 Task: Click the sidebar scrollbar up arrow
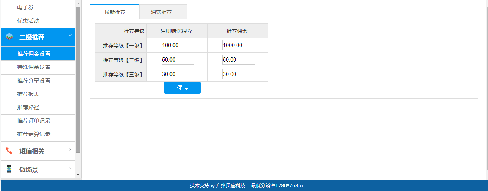(78, 4)
